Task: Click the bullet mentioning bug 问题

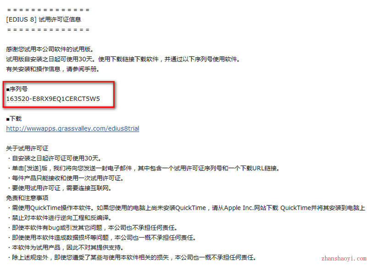Action: click(x=93, y=227)
